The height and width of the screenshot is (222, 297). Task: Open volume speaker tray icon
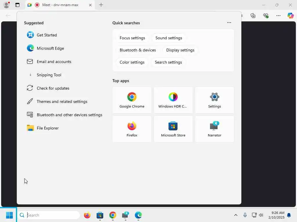pos(261,215)
